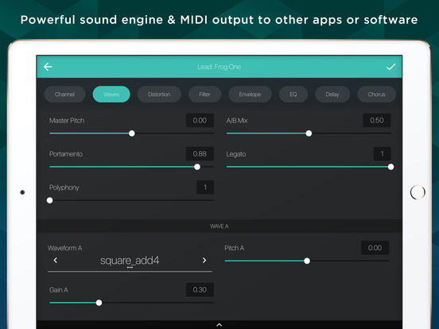Click the Polyphony slider handle
Viewport: 439px width, 329px height.
click(x=50, y=200)
